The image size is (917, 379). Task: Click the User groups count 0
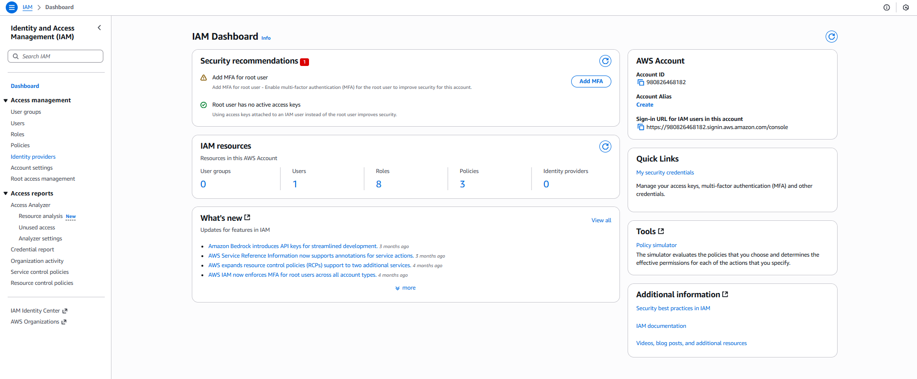[203, 184]
